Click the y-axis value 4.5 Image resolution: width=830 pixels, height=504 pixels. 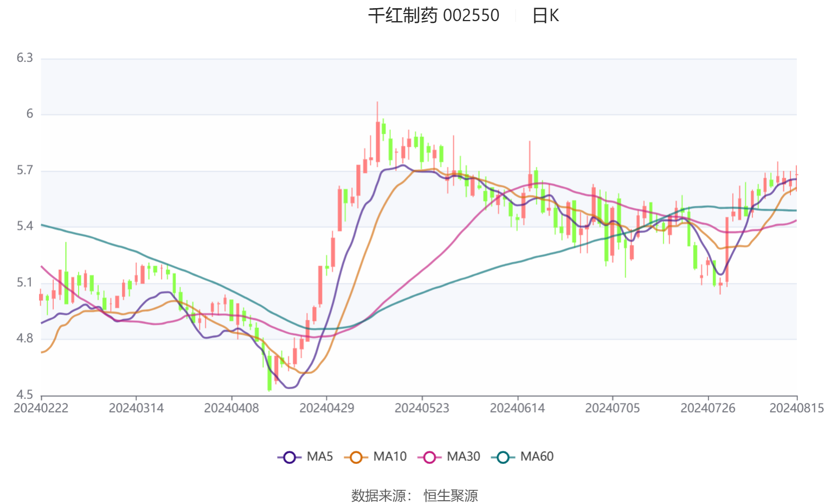point(25,395)
